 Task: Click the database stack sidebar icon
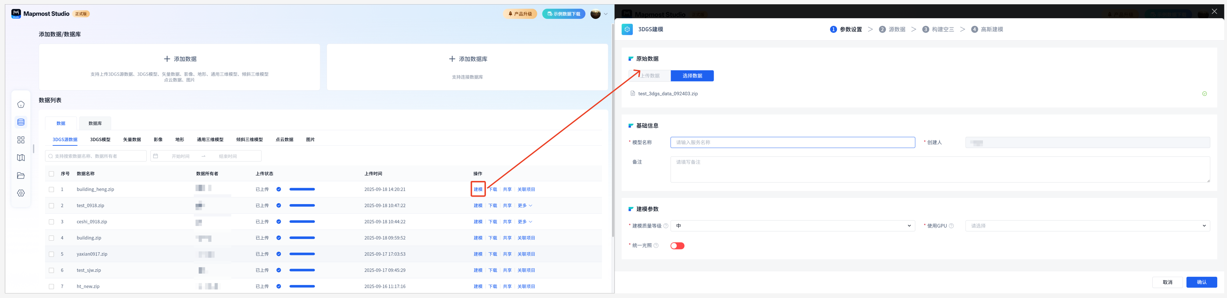(21, 122)
